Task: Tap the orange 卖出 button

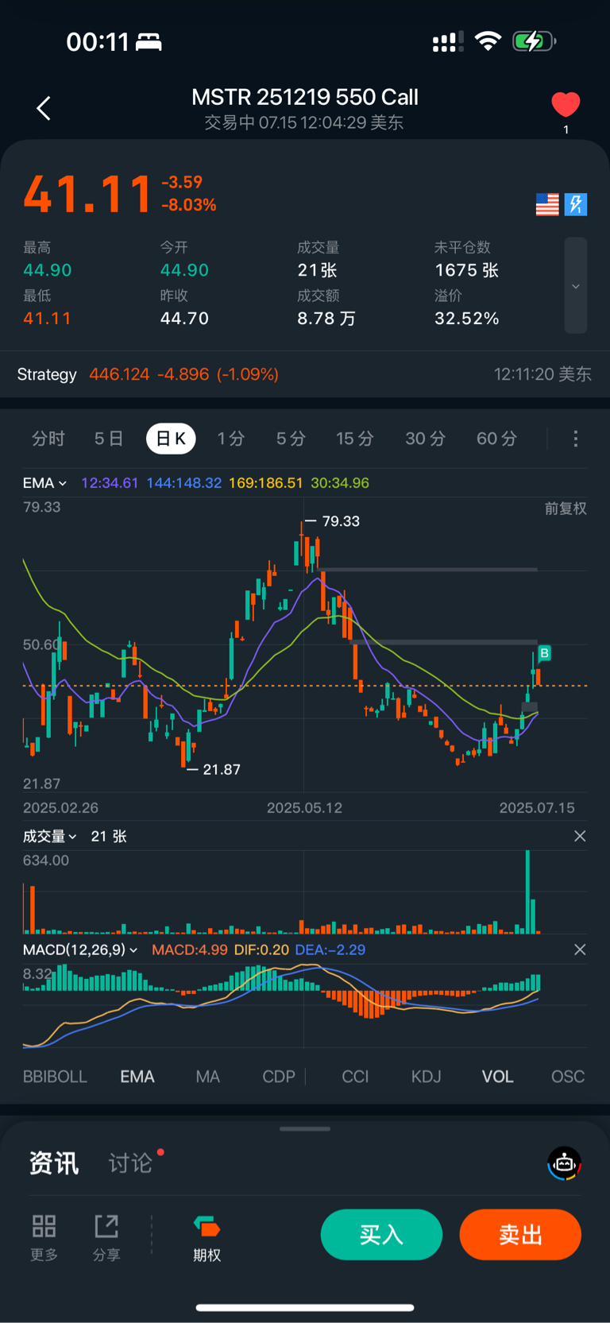Action: [520, 1235]
